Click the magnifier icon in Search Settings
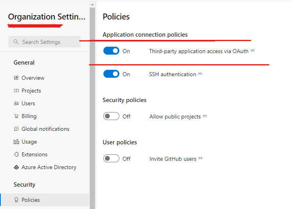Viewport: 291px width, 209px height. pyautogui.click(x=16, y=42)
